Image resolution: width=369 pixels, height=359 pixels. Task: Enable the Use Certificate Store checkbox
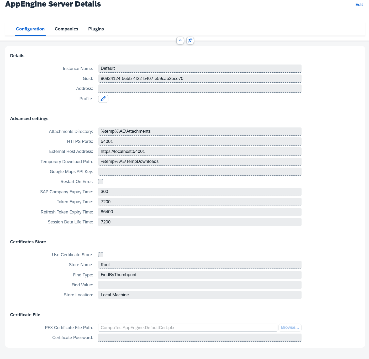101,254
